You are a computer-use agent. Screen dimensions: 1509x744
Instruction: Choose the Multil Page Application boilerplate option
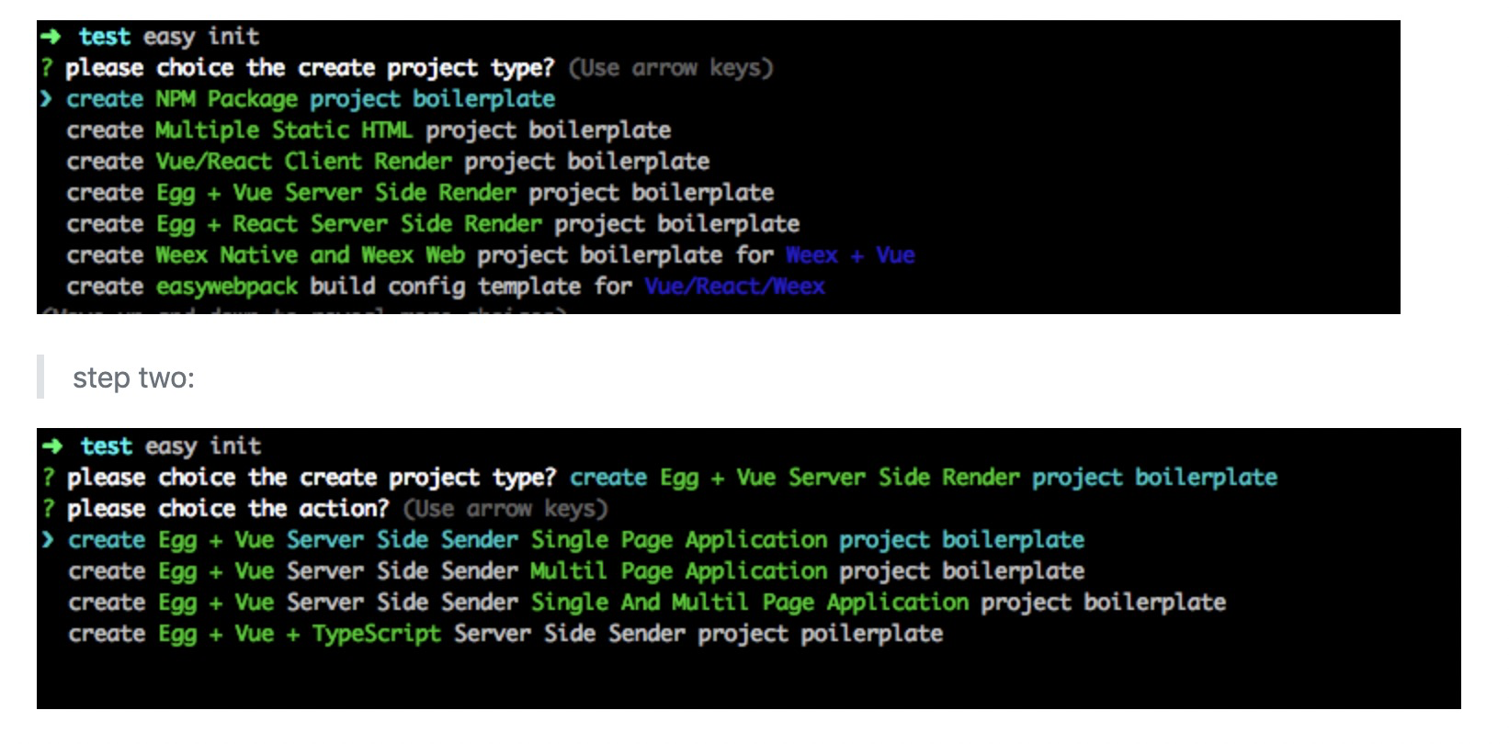[x=576, y=571]
